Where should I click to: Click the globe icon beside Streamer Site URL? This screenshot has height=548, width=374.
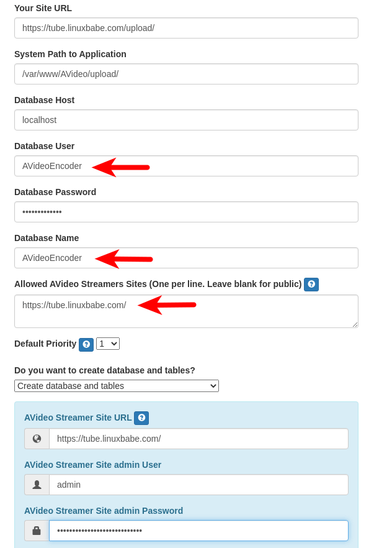(37, 439)
